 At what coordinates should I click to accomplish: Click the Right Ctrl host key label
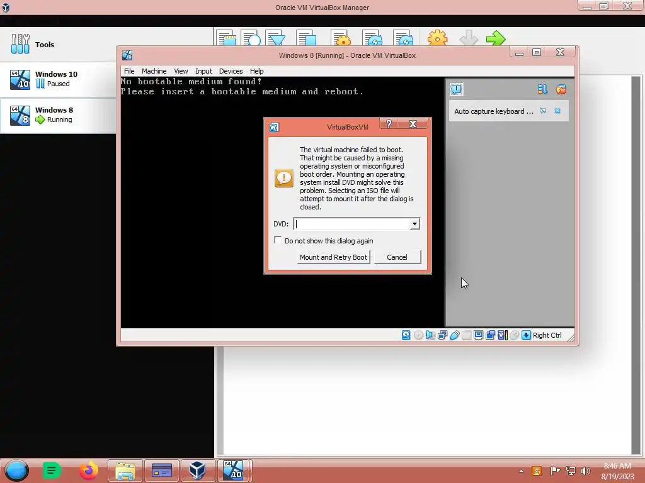coord(547,335)
